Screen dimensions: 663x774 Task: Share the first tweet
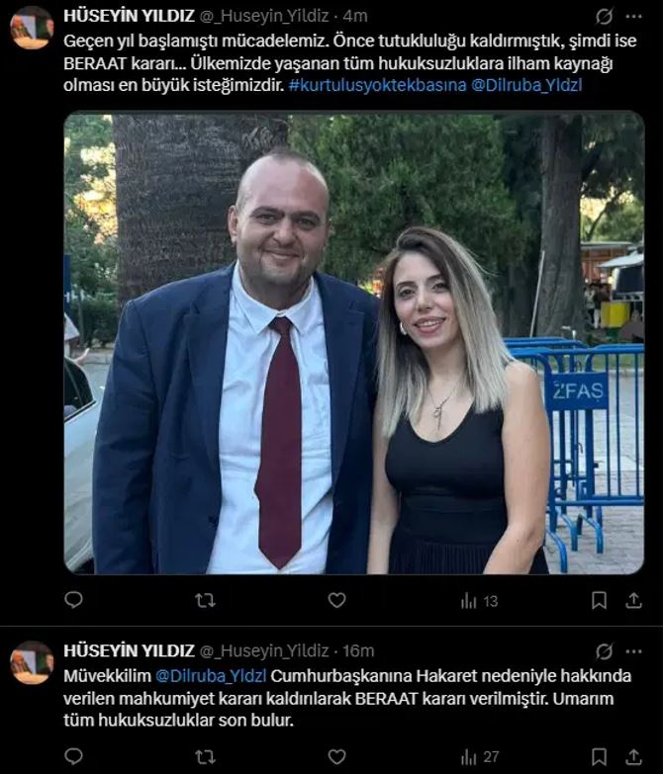pyautogui.click(x=633, y=600)
